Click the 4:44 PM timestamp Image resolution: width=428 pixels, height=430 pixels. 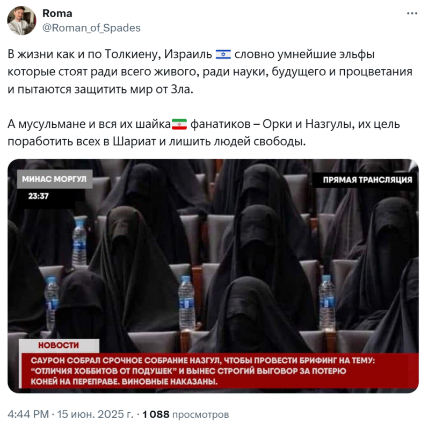point(28,414)
